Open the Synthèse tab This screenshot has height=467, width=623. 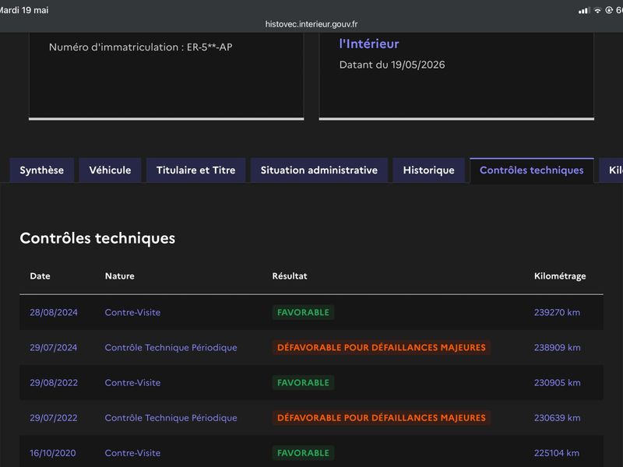coord(42,170)
